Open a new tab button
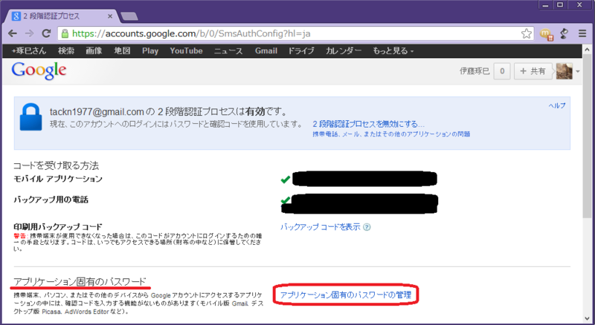Image resolution: width=595 pixels, height=325 pixels. (129, 16)
